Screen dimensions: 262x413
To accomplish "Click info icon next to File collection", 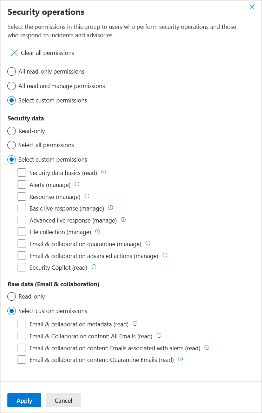I will (x=98, y=232).
